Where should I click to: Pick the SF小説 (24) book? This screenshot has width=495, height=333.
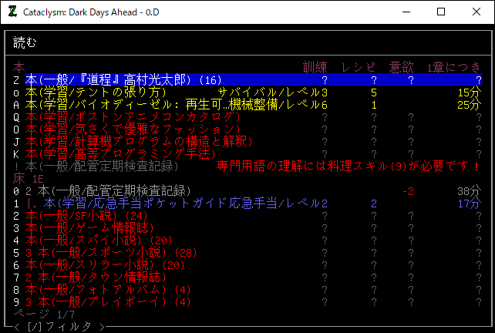click(x=85, y=216)
